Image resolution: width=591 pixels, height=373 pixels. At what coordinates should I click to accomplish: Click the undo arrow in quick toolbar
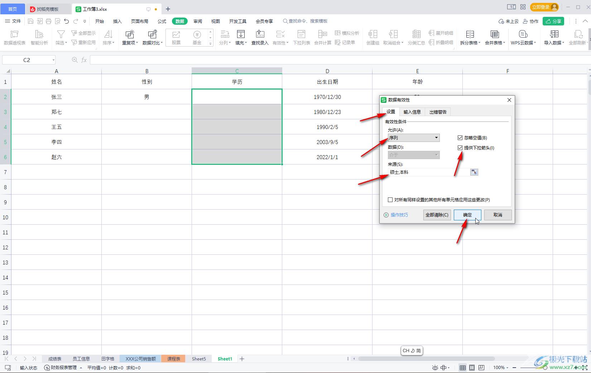[x=66, y=21]
